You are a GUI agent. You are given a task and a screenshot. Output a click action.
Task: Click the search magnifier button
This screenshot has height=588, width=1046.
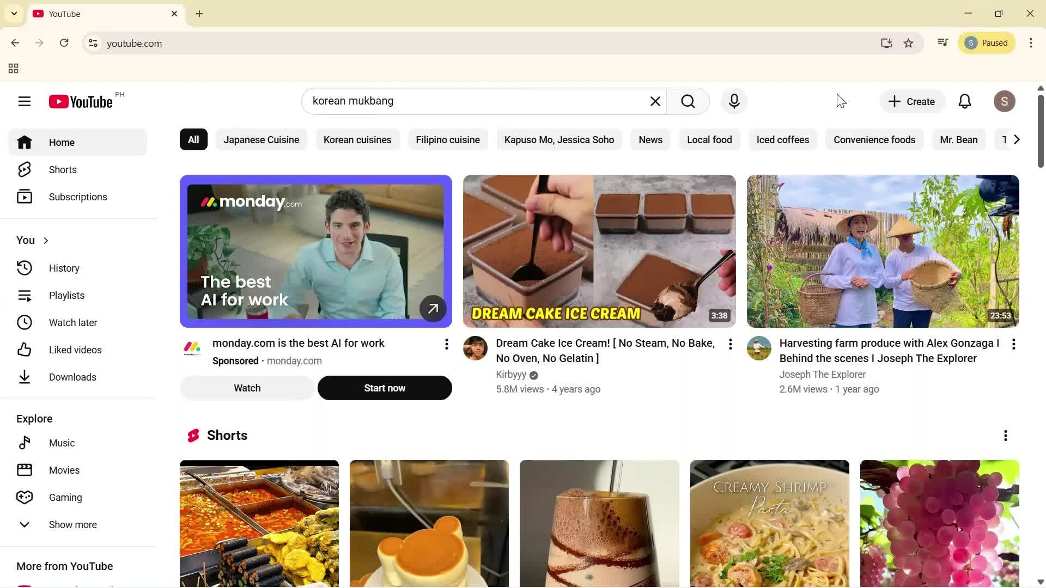click(x=688, y=101)
